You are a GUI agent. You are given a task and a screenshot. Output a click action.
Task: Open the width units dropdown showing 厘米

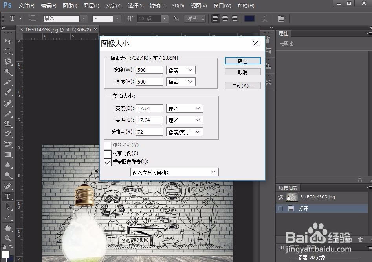[x=184, y=108]
